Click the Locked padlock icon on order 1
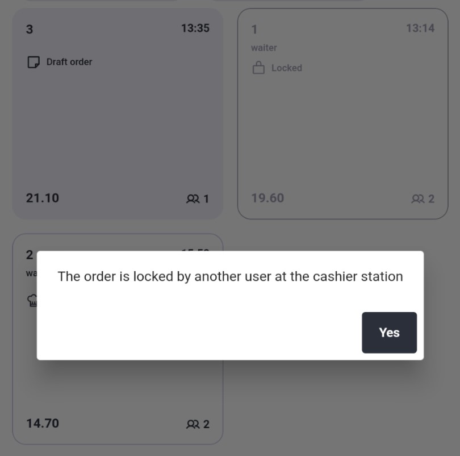This screenshot has width=460, height=456. [x=258, y=68]
